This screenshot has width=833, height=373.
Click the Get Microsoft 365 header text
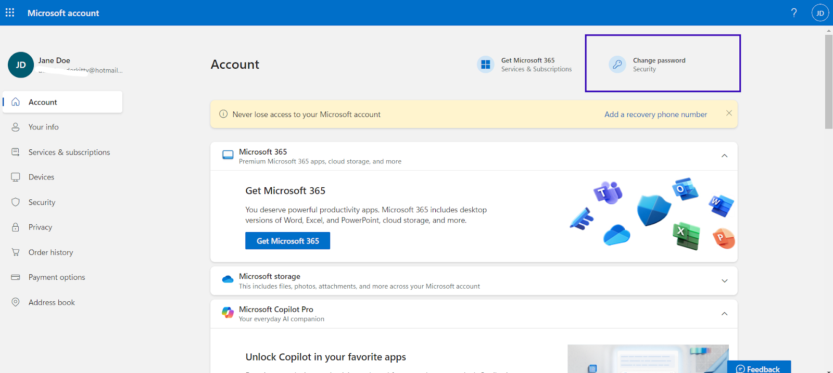[x=528, y=60]
